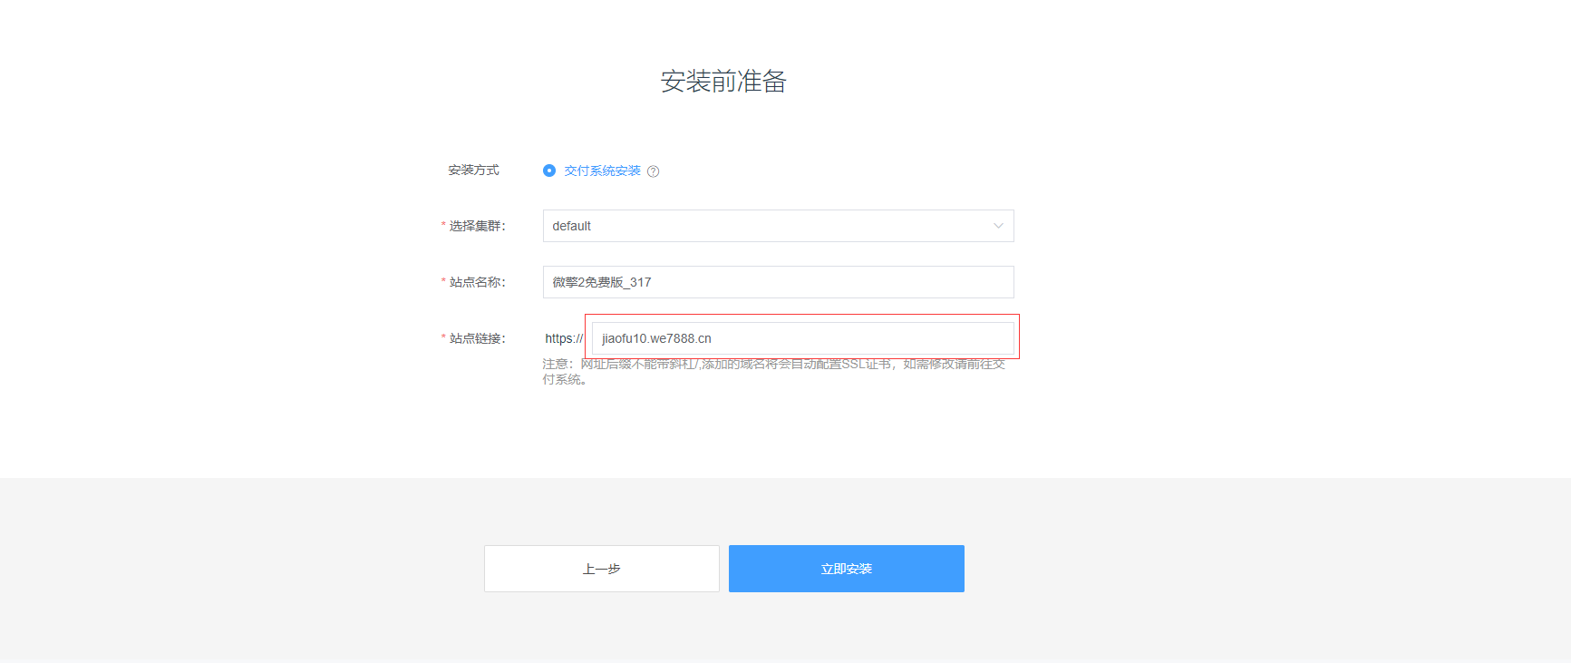The width and height of the screenshot is (1571, 663).
Task: Click the help icon beside 交付系统安装
Action: (x=653, y=171)
